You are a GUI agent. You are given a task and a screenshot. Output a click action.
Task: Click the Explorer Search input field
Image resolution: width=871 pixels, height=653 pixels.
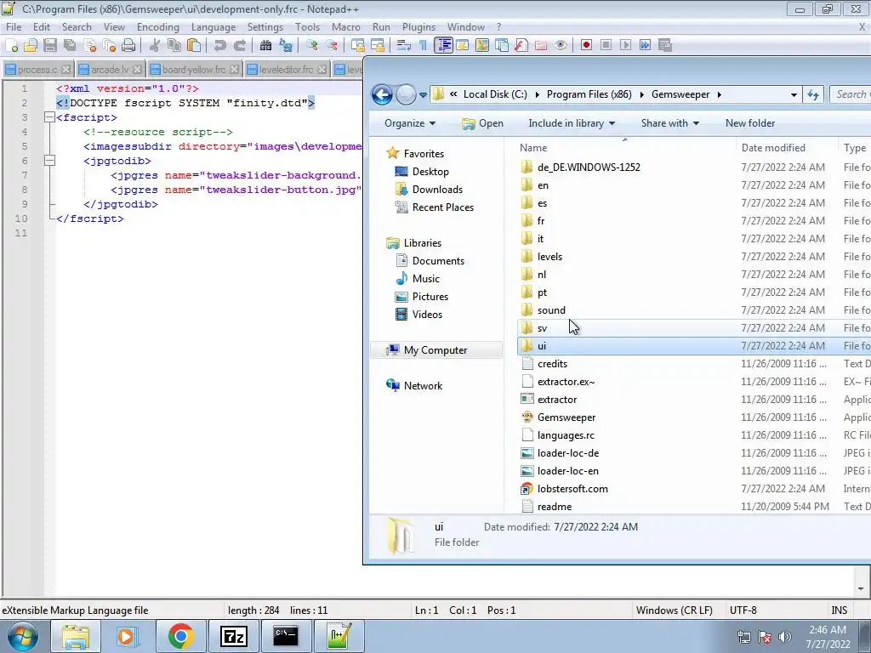click(850, 94)
